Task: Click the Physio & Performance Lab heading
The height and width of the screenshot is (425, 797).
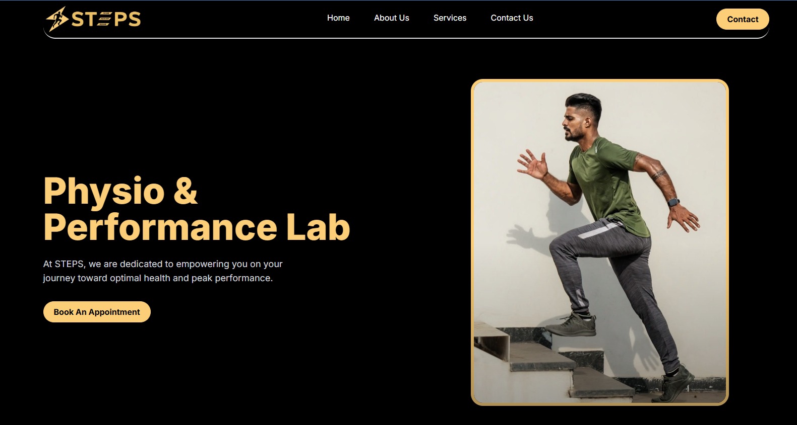Action: tap(197, 209)
